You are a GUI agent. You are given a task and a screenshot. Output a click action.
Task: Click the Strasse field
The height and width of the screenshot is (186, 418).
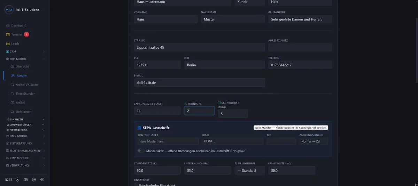tap(199, 47)
